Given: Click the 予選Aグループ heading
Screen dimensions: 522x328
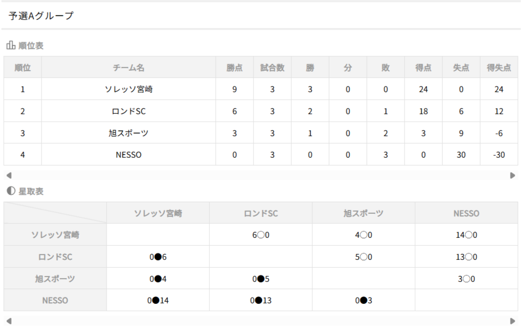Looking at the screenshot, I should pos(41,16).
